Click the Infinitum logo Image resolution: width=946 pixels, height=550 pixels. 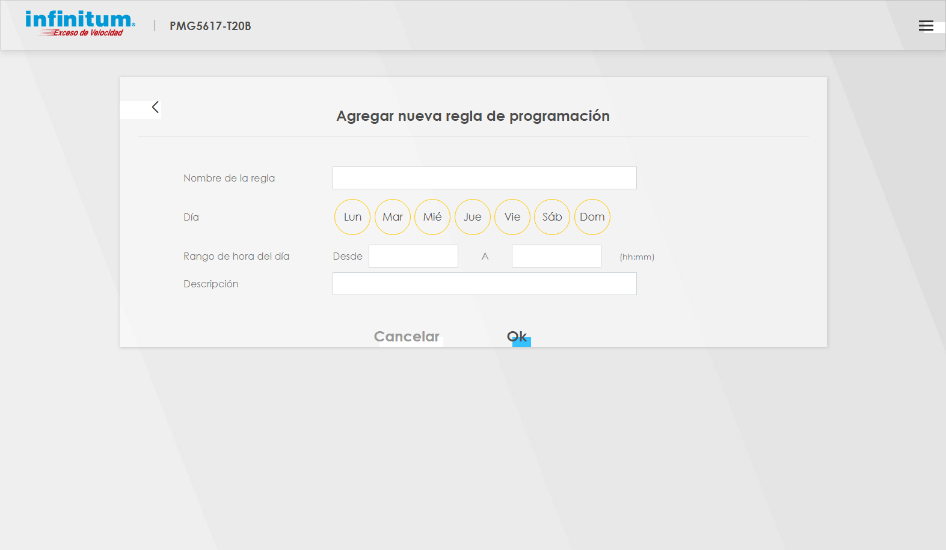pos(80,24)
